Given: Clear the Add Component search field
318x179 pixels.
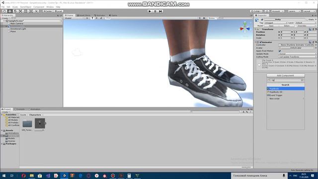Looking at the screenshot, I should tap(302, 80).
